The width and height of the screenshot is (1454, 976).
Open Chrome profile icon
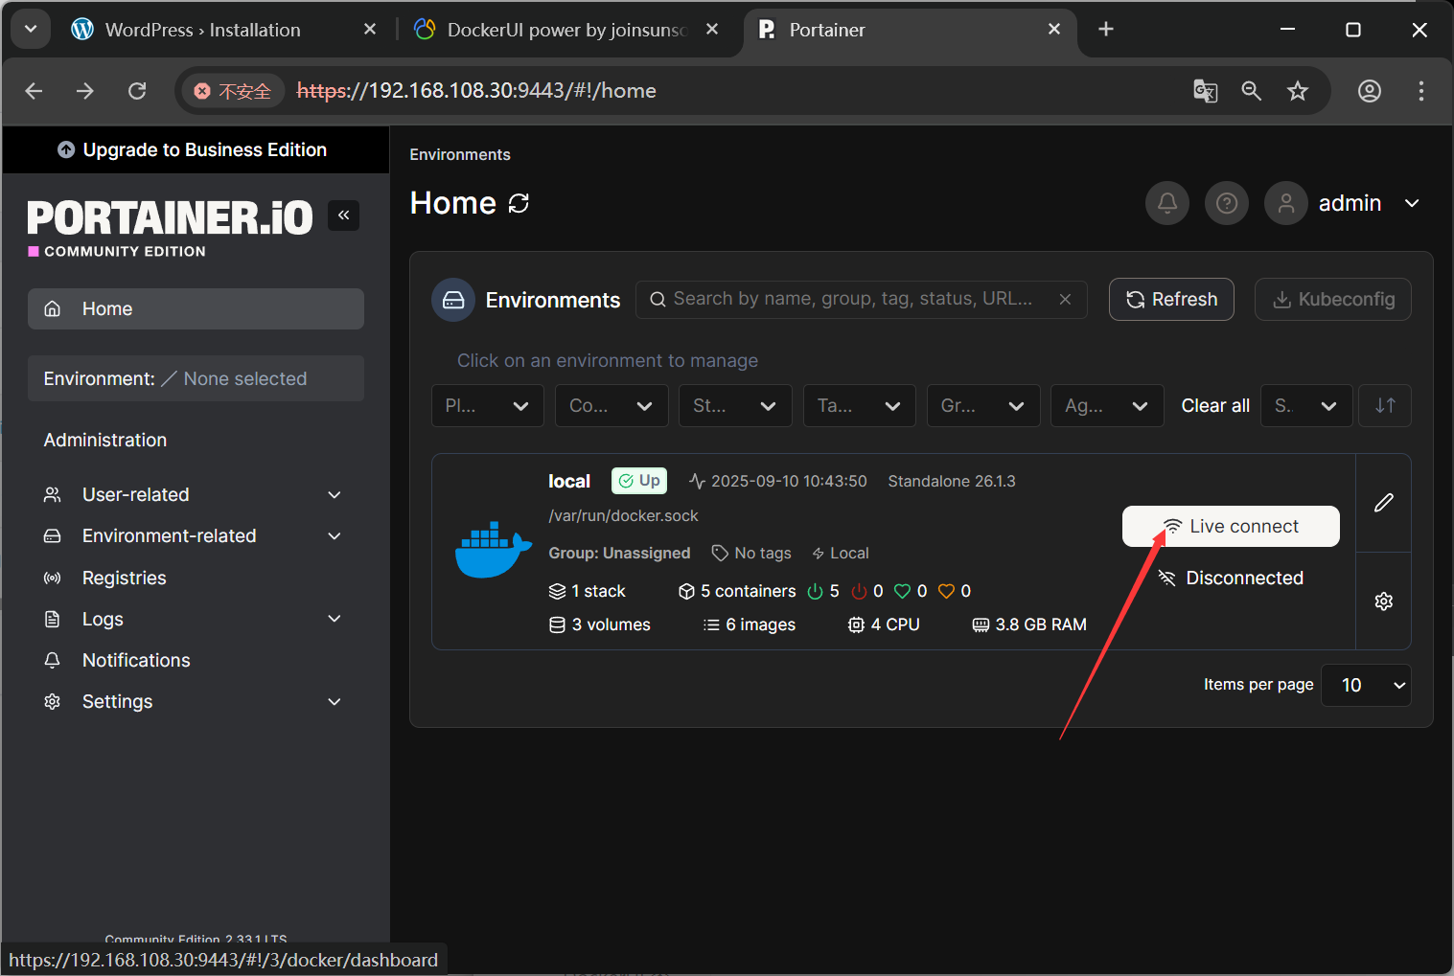click(1370, 91)
